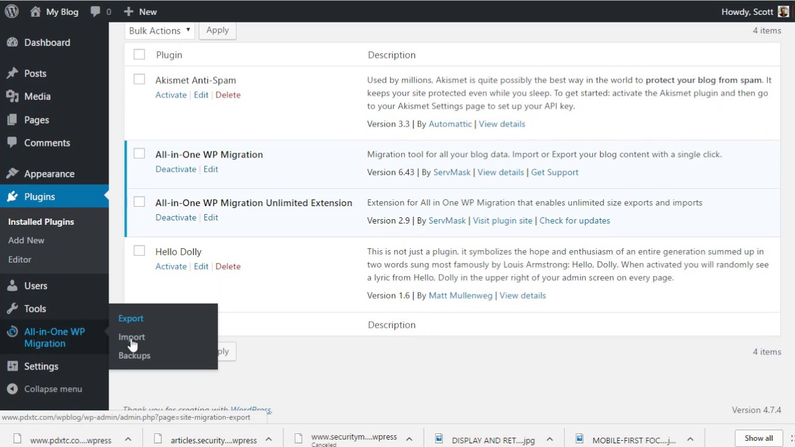The height and width of the screenshot is (447, 795).
Task: Click the top Apply button
Action: (217, 30)
